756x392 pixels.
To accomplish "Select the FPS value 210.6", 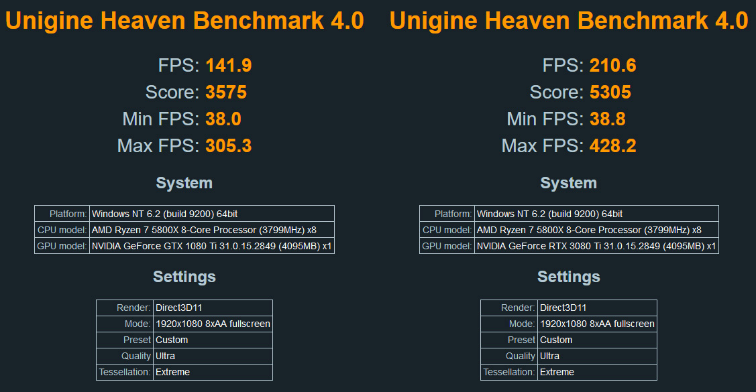I will tap(613, 66).
